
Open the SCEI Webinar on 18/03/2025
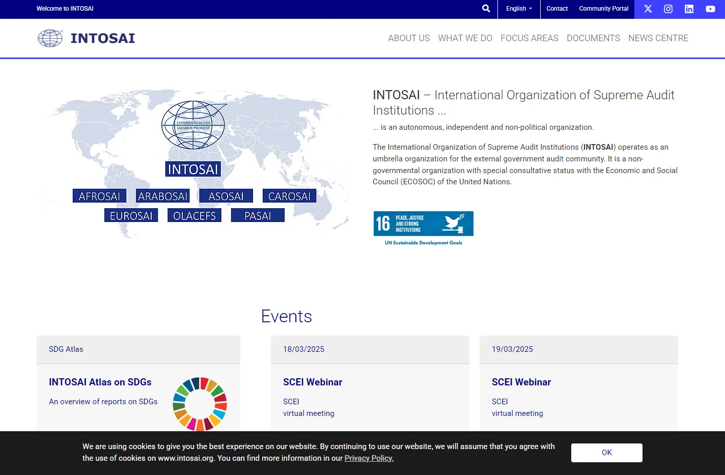click(x=313, y=382)
